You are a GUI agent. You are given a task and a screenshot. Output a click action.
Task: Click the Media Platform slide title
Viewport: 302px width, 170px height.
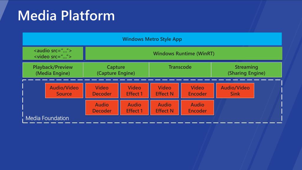66,16
